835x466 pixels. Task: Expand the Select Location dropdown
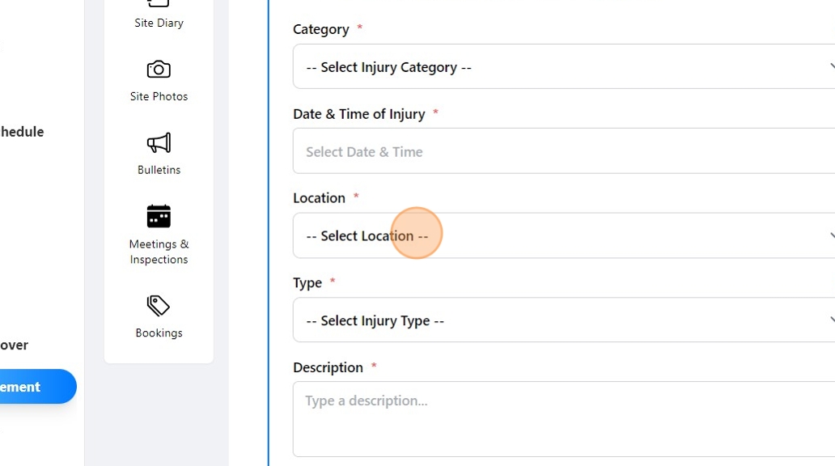point(564,235)
